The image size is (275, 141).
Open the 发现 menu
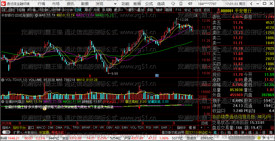click(x=99, y=4)
